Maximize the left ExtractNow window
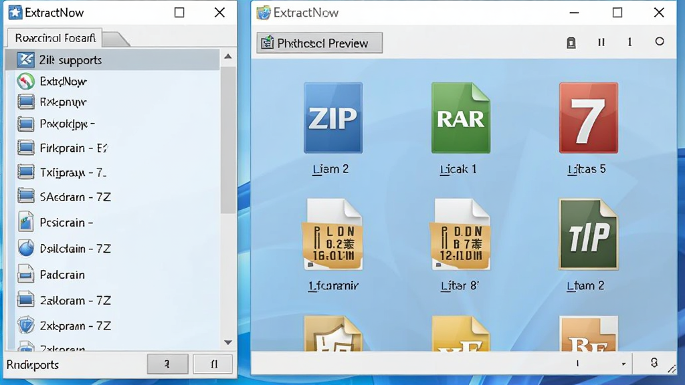Screen dimensions: 685x385 point(179,12)
